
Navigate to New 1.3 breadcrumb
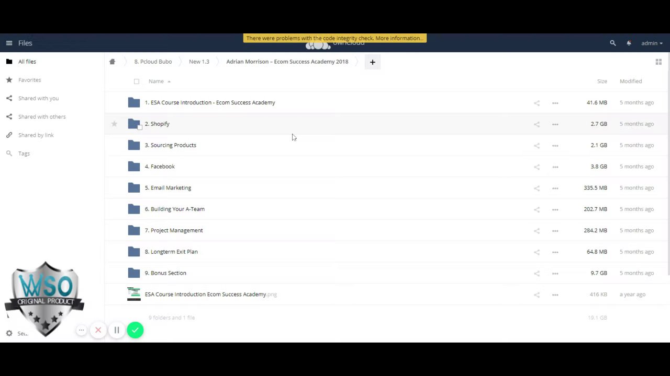(199, 62)
